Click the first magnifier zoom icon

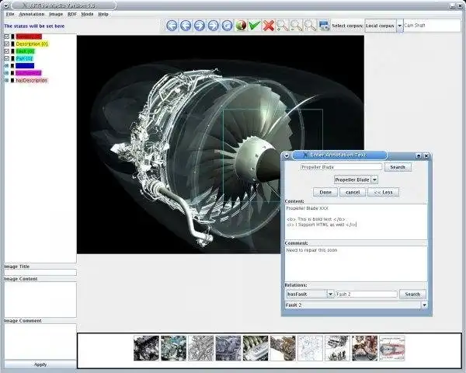[x=283, y=26]
